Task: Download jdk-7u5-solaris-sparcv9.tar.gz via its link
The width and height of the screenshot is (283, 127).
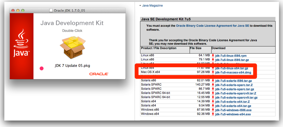Action: (236, 97)
